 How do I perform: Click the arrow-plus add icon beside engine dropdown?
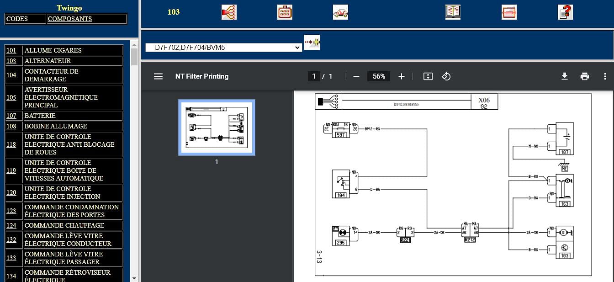(312, 43)
